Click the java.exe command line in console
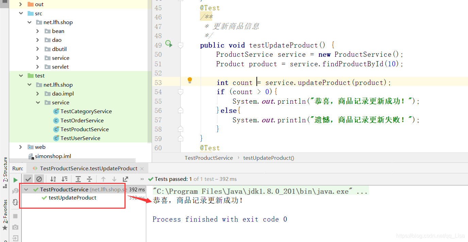 click(260, 191)
